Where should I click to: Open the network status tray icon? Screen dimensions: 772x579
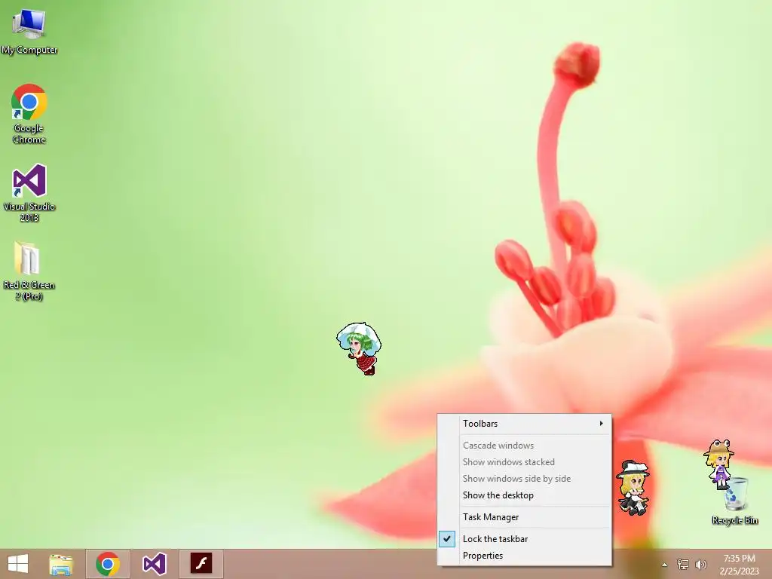pos(682,564)
